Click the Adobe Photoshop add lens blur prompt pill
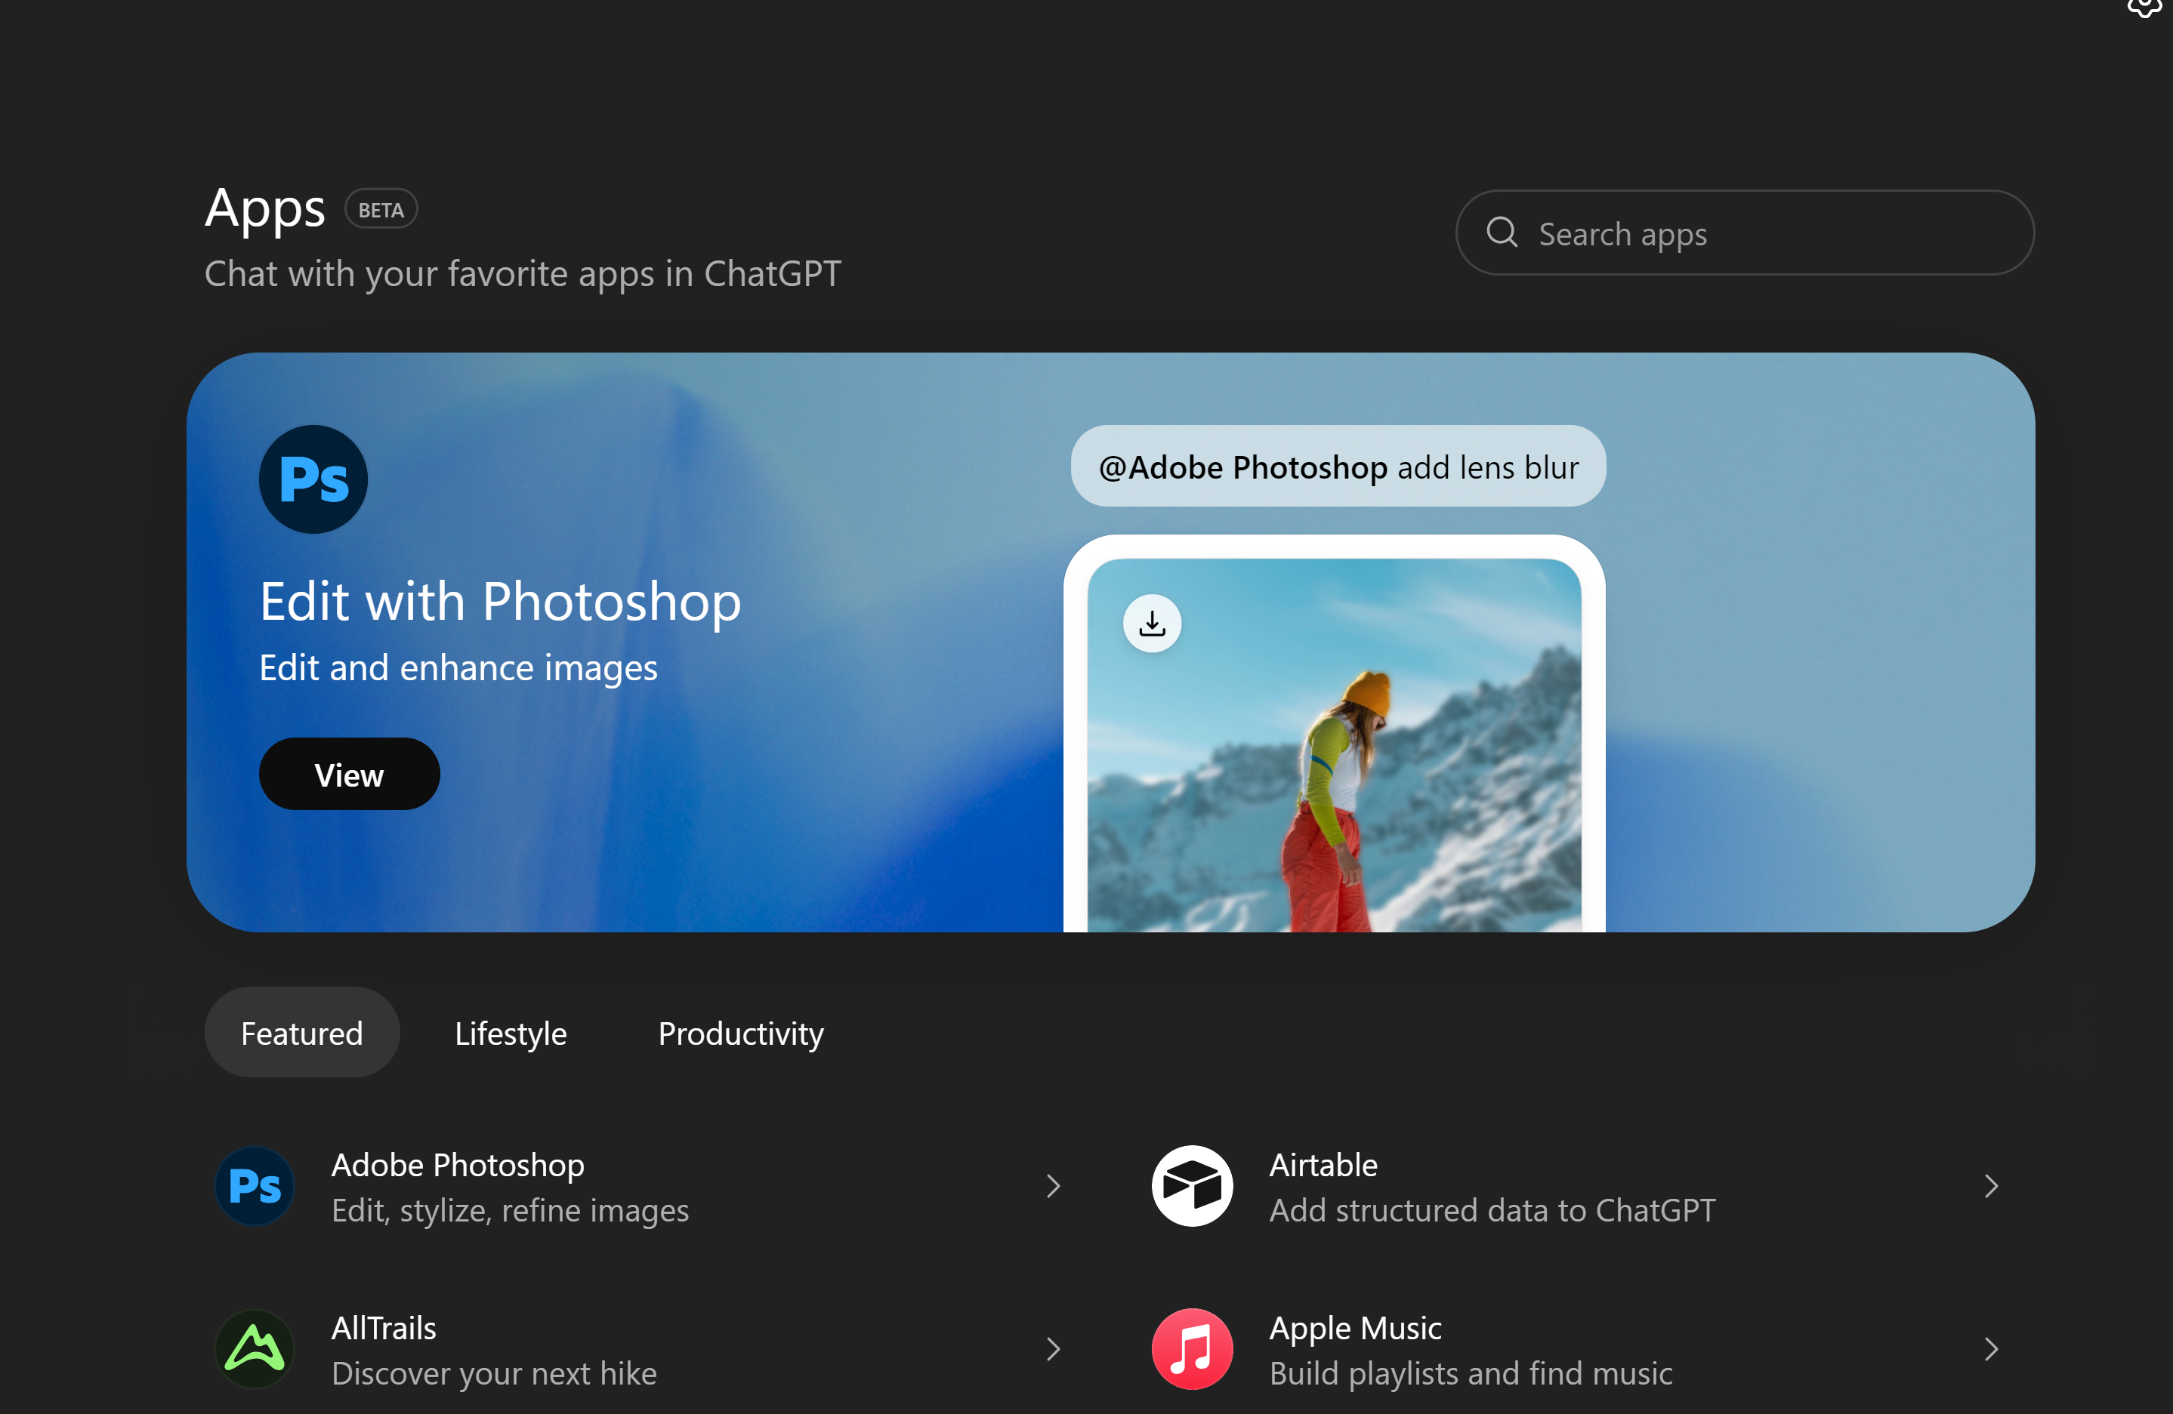2173x1414 pixels. (1338, 466)
